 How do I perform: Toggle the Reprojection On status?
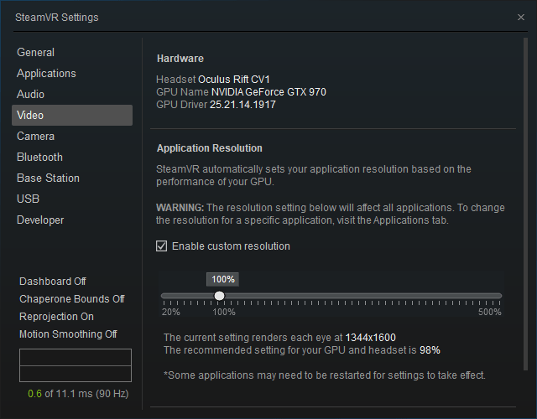pyautogui.click(x=56, y=317)
